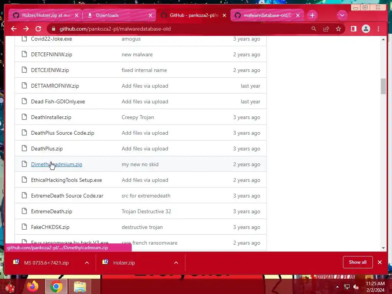Open the DETCEJENIW.zip file
392x294 pixels.
(50, 70)
